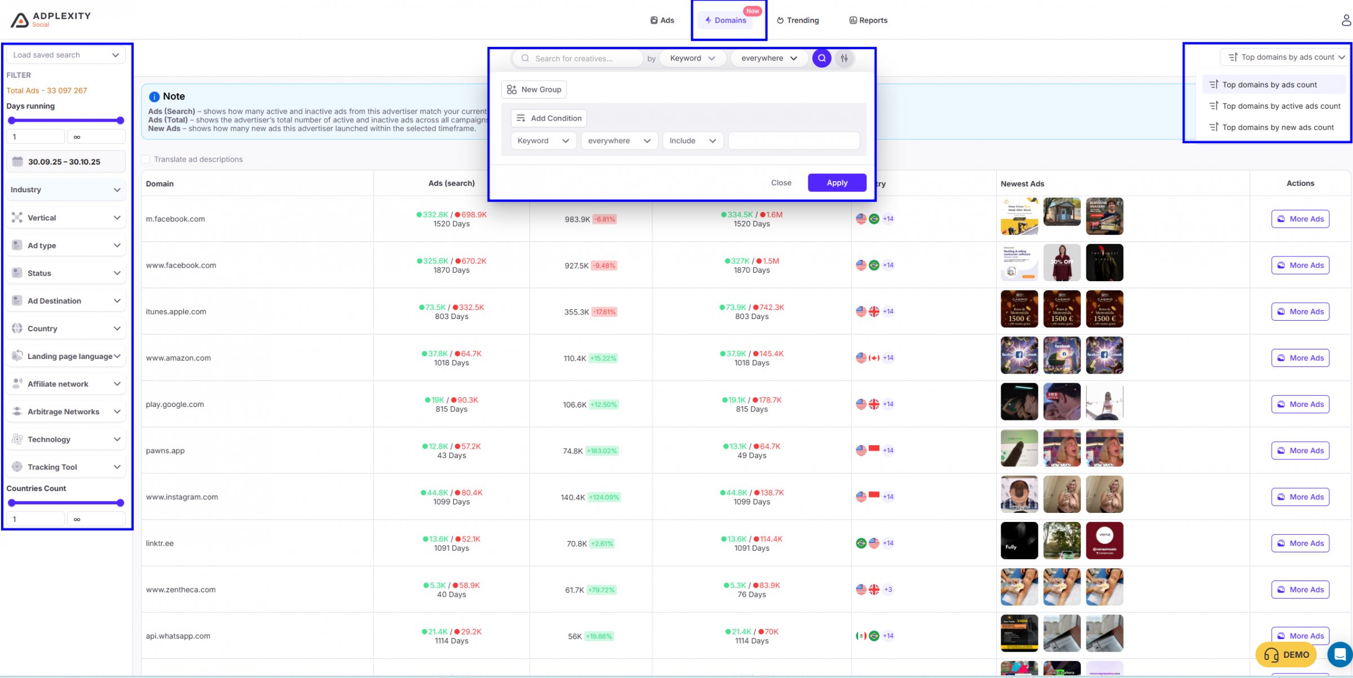Image resolution: width=1353 pixels, height=678 pixels.
Task: Open the chat support bubble icon
Action: point(1339,654)
